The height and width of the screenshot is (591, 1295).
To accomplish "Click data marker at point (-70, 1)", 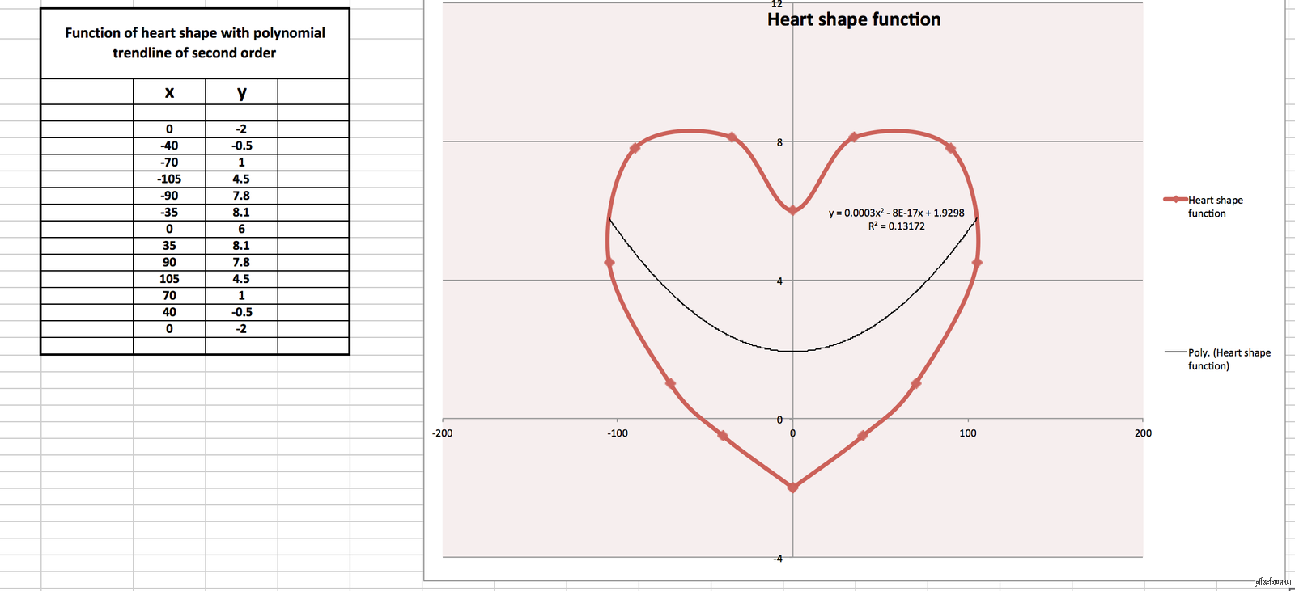I will pyautogui.click(x=670, y=384).
